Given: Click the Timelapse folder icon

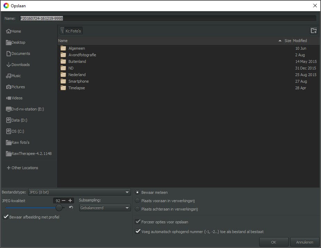Looking at the screenshot, I should (63, 88).
